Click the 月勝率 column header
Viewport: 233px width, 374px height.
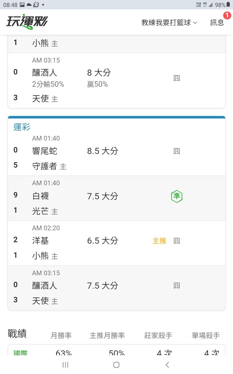61,336
